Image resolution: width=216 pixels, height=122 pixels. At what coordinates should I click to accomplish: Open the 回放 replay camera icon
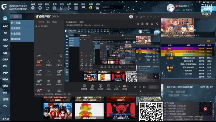click(x=47, y=8)
